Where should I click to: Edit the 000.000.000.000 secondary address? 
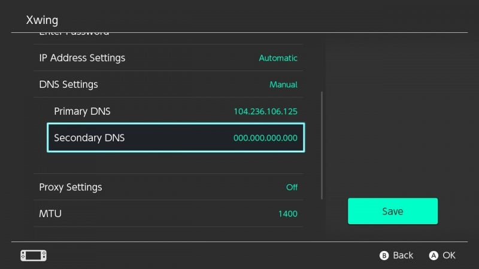tap(265, 138)
